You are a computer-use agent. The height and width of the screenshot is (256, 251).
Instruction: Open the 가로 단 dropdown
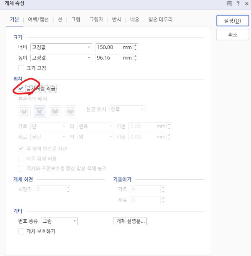click(x=49, y=126)
